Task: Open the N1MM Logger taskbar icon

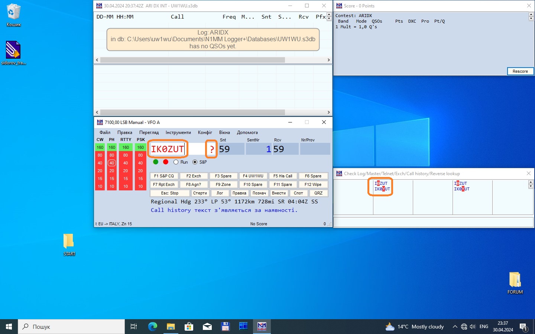Action: click(262, 327)
